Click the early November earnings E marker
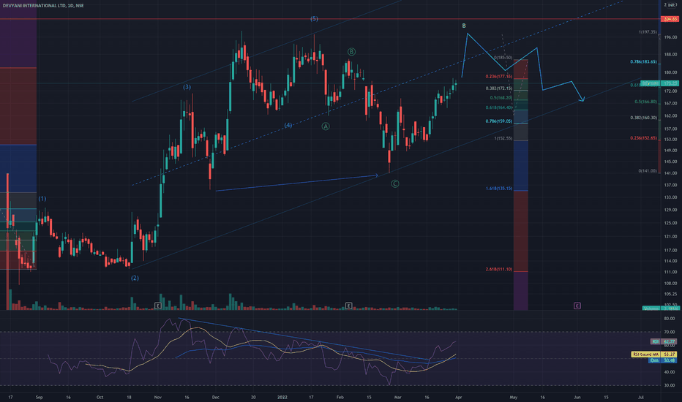 pyautogui.click(x=158, y=306)
